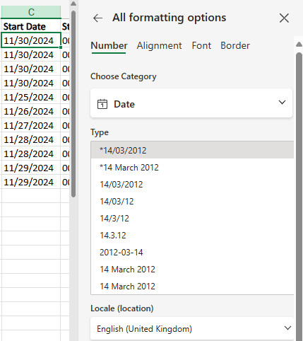Close the All formatting options pane

[284, 18]
